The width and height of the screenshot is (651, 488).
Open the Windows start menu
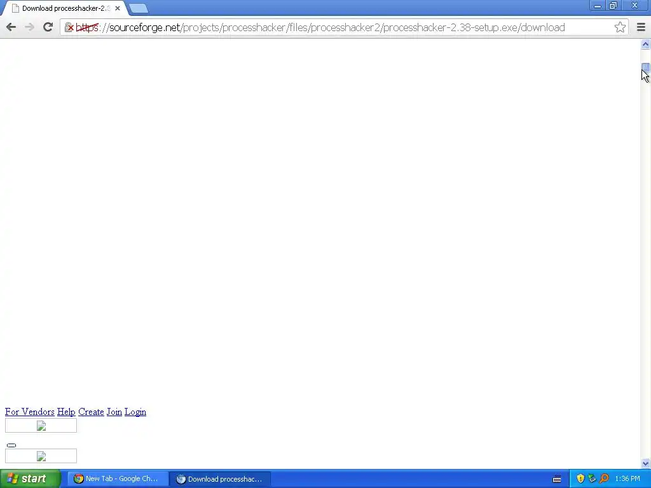31,479
